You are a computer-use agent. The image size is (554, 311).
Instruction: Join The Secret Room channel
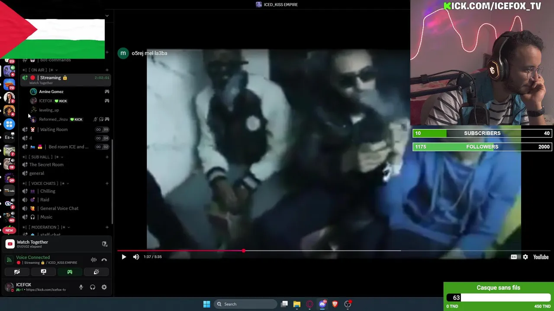pos(65,165)
